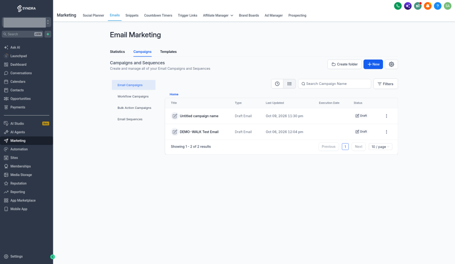Viewport: 455px width, 264px height.
Task: Switch to list view icon
Action: (x=289, y=84)
